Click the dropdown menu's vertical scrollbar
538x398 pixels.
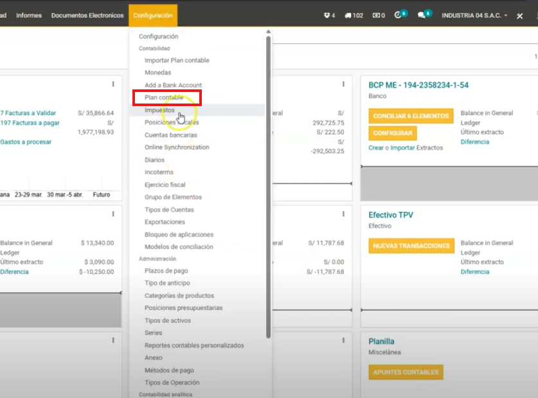(x=268, y=186)
